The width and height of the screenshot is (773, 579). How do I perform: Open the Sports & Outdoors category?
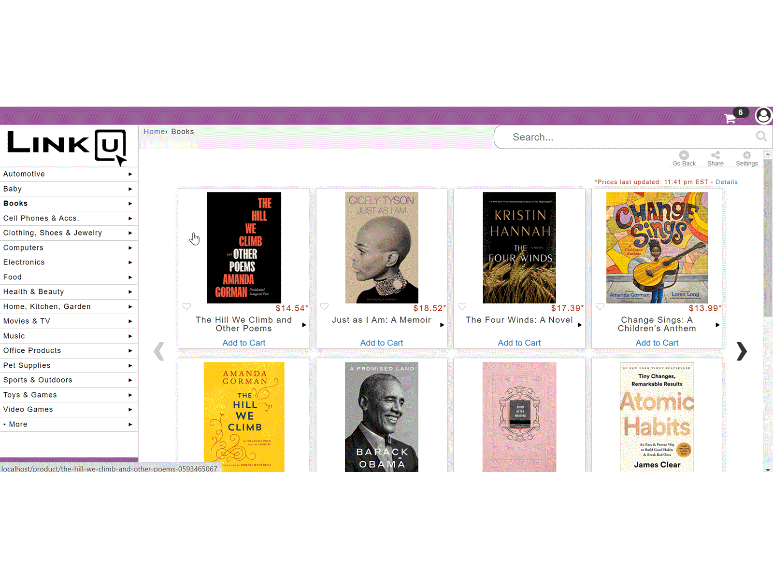coord(69,380)
